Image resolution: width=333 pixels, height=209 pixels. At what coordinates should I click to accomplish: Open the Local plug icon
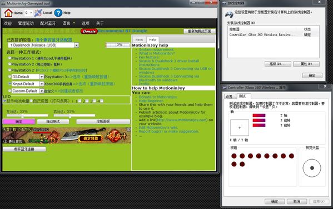38,13
